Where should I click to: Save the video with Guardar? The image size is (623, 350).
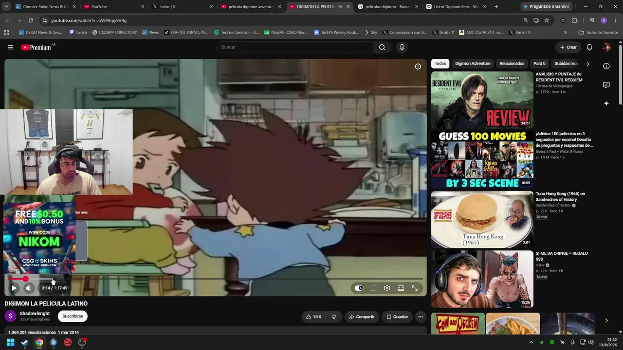coord(397,317)
